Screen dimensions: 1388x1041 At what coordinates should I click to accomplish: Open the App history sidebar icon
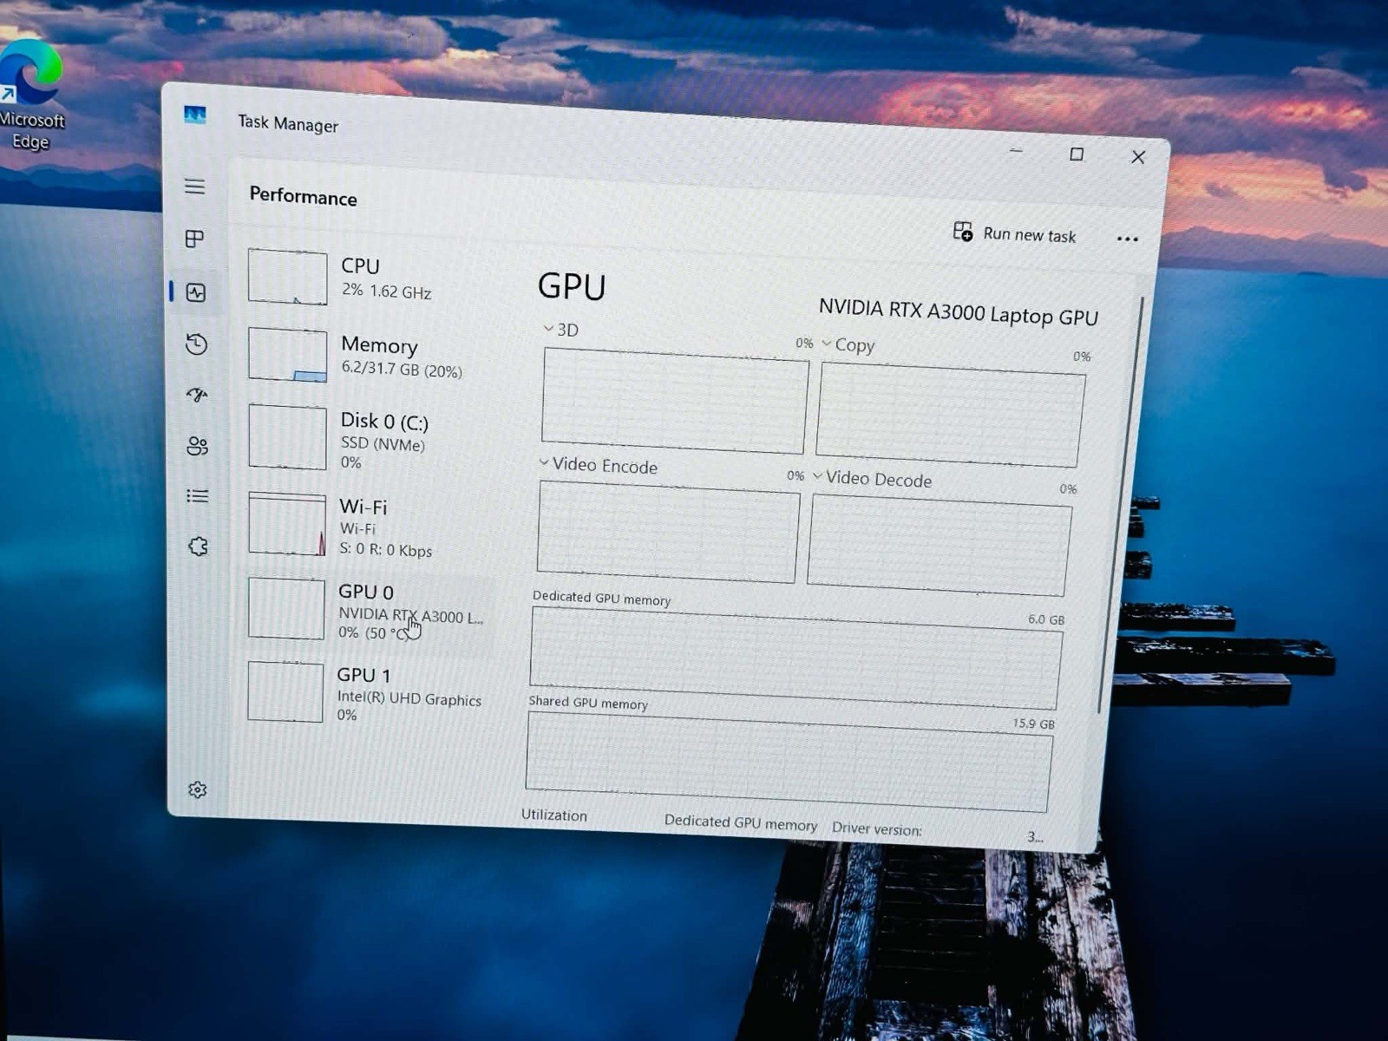pos(197,344)
